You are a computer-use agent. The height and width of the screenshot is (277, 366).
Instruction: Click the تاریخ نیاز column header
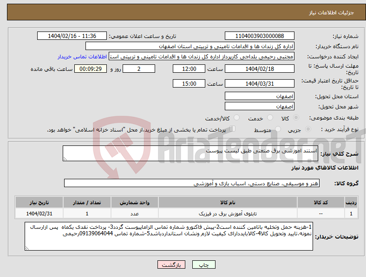(x=39, y=202)
